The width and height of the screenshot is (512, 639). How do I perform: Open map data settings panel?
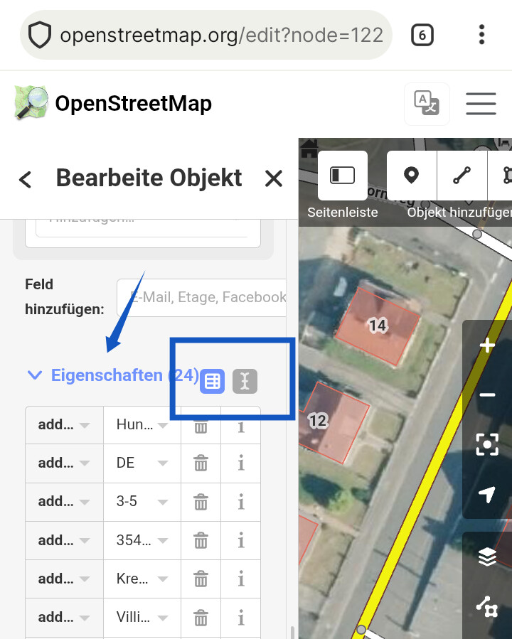pos(487,606)
